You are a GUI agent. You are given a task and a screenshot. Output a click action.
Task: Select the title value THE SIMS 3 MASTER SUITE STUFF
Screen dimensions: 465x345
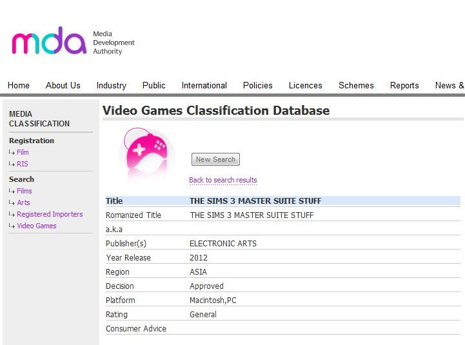[255, 201]
